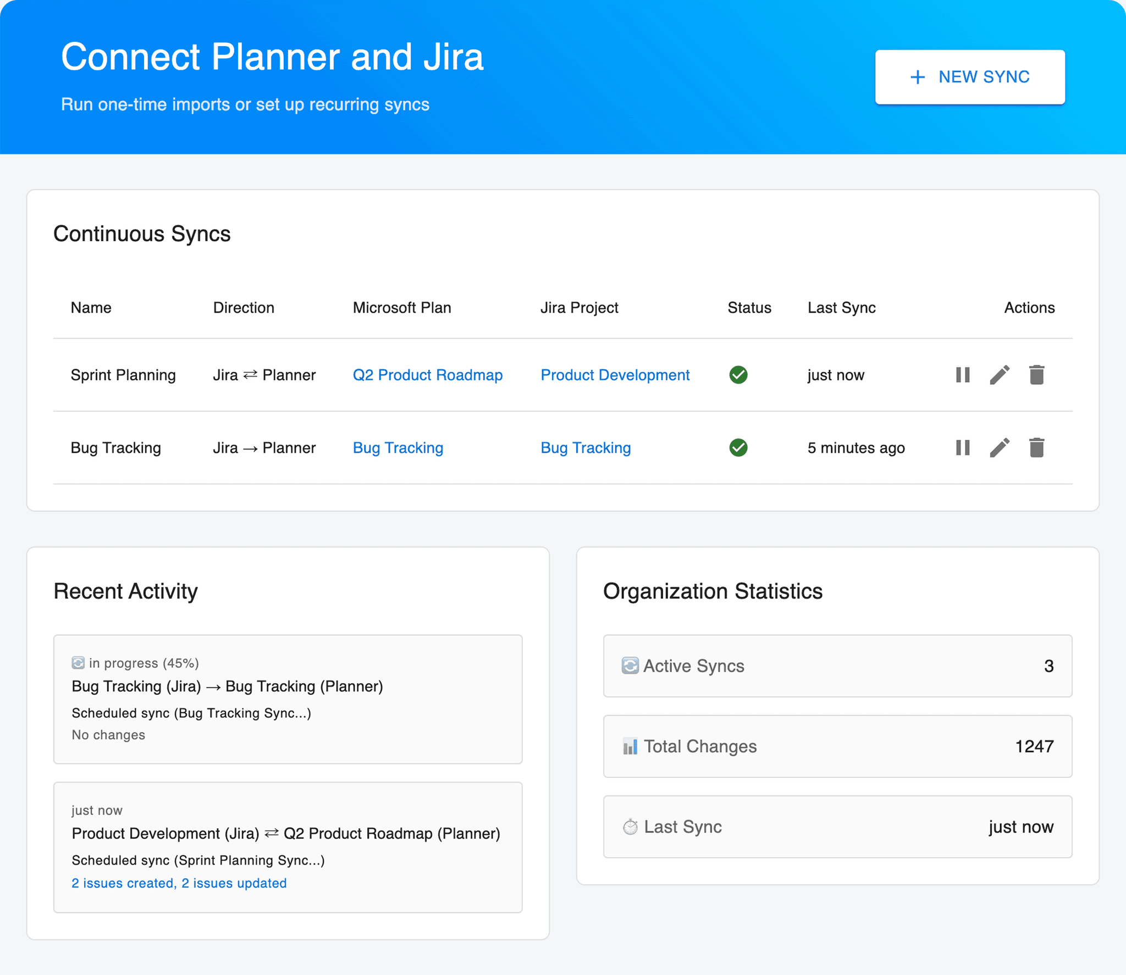
Task: Click the Active Syncs refresh icon
Action: coord(630,666)
